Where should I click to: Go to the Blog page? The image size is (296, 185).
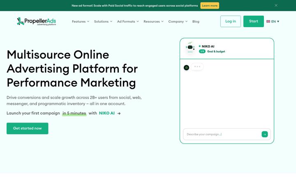[196, 21]
